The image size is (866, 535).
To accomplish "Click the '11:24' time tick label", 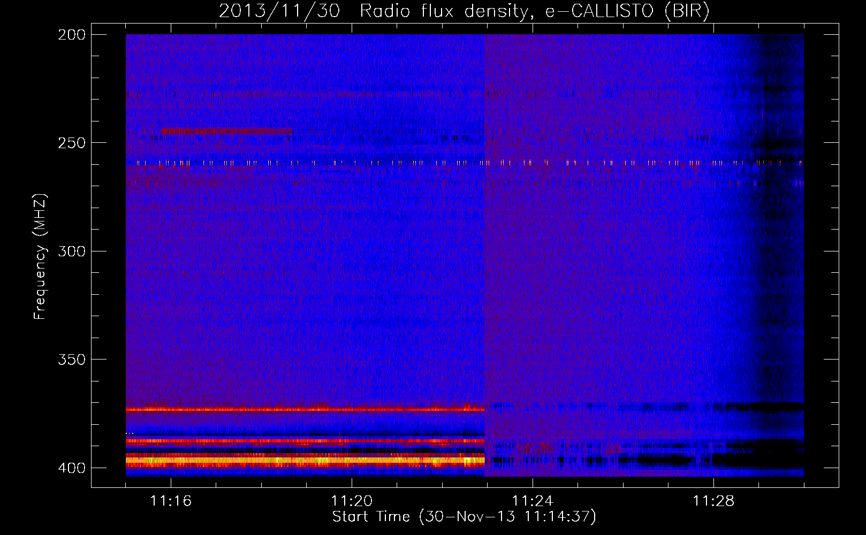I will [x=533, y=501].
